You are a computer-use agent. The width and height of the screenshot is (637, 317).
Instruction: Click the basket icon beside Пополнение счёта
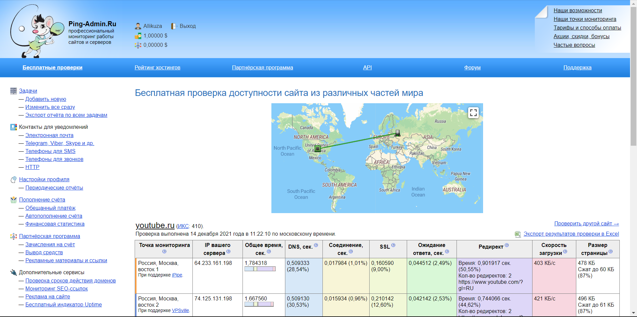click(14, 200)
